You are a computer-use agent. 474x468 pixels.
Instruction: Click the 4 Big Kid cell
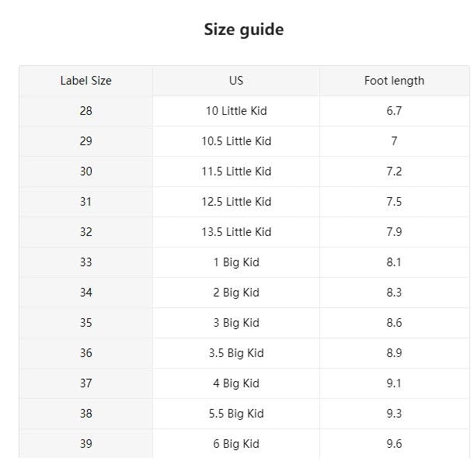pyautogui.click(x=236, y=383)
